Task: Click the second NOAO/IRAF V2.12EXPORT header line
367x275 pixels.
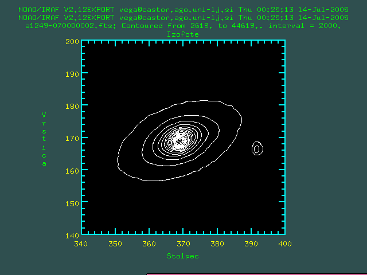Action: pyautogui.click(x=183, y=18)
